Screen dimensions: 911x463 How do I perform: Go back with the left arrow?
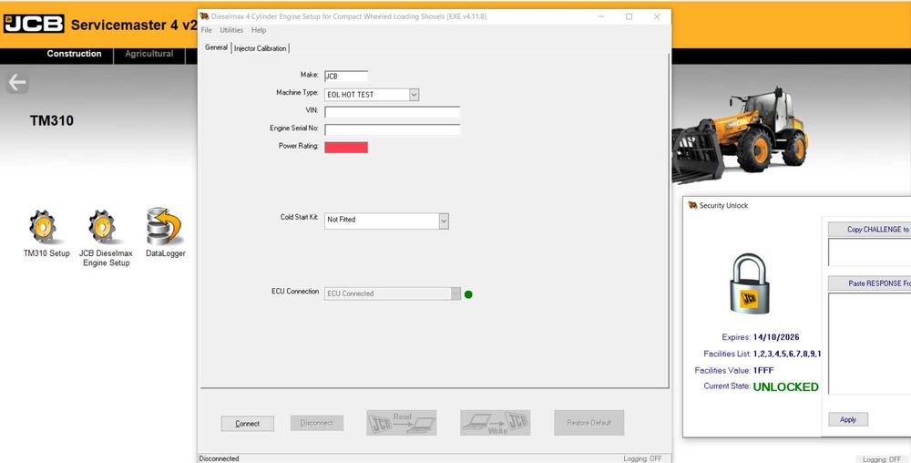[x=16, y=83]
